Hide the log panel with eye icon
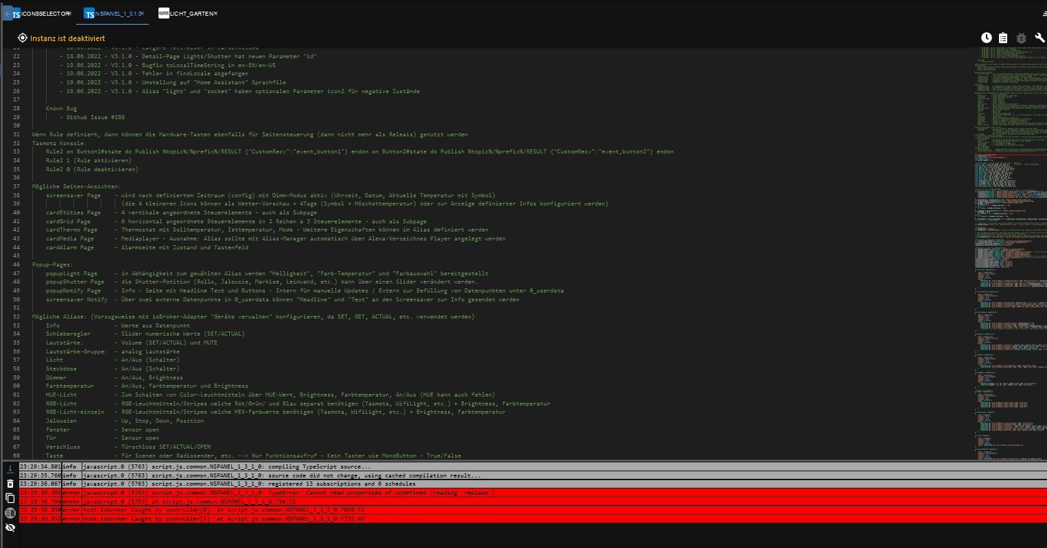This screenshot has height=548, width=1047. pyautogui.click(x=10, y=527)
